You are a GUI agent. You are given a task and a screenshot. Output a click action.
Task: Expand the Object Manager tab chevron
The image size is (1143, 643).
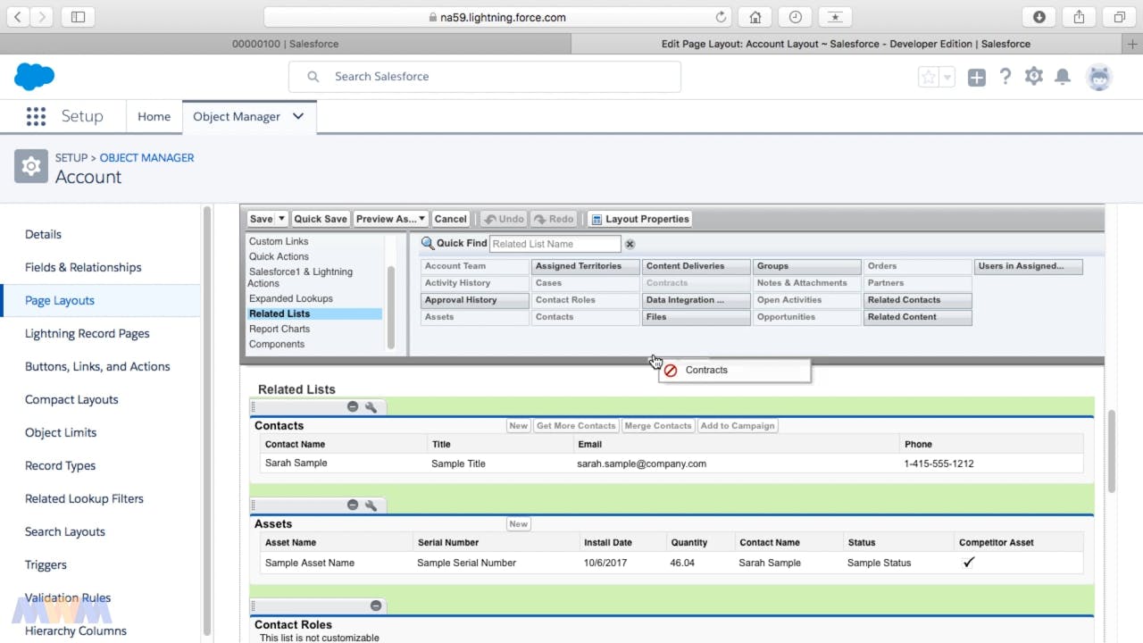[298, 116]
